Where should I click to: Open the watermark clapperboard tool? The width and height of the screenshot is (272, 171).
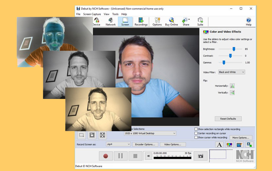pyautogui.click(x=239, y=144)
